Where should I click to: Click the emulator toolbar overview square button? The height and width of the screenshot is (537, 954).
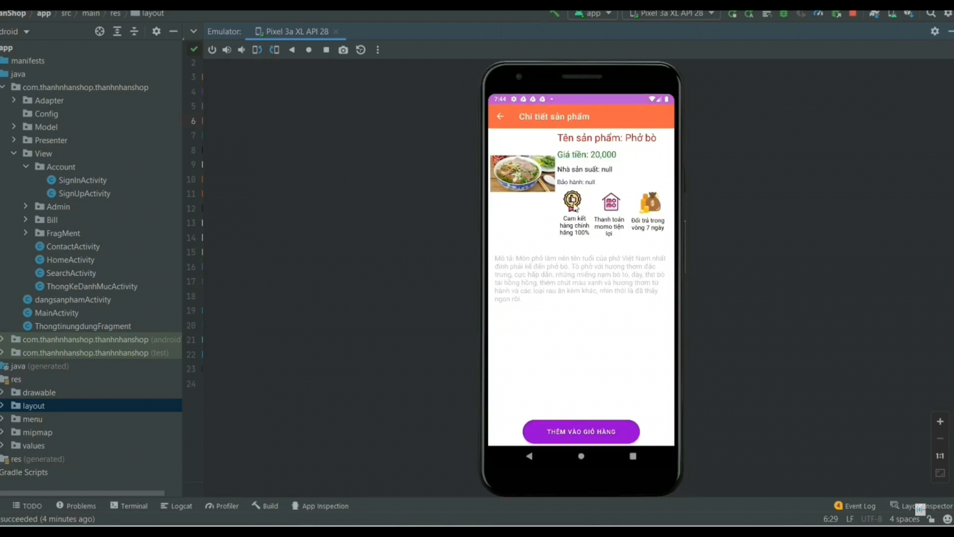tap(326, 50)
